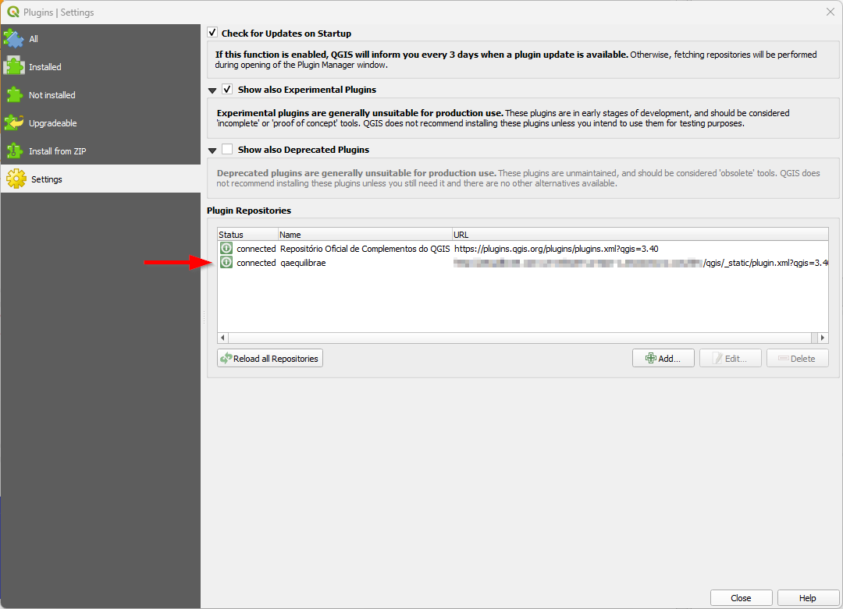
Task: Disable Show also Experimental Plugins
Action: point(226,89)
